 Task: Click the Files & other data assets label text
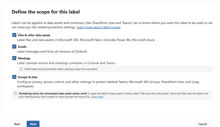pyautogui.click(x=34, y=35)
